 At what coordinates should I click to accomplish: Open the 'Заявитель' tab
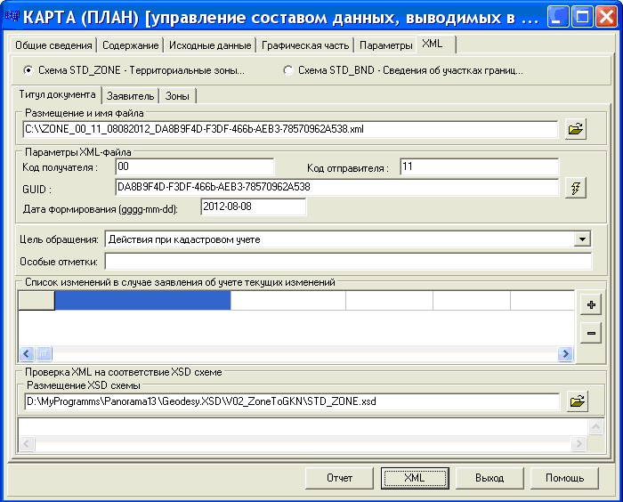130,95
